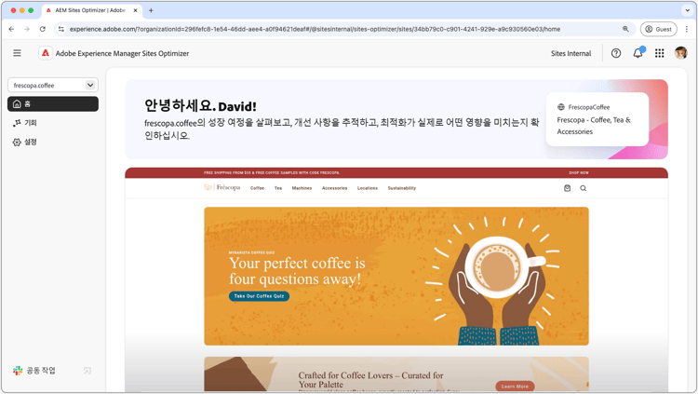Click Your perfect coffee headline
Image resolution: width=698 pixels, height=394 pixels.
(297, 271)
